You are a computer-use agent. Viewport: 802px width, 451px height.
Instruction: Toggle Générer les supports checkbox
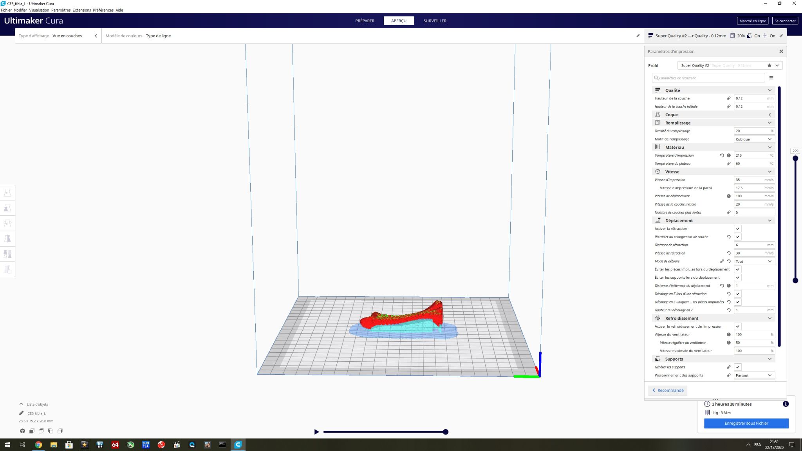click(x=737, y=367)
